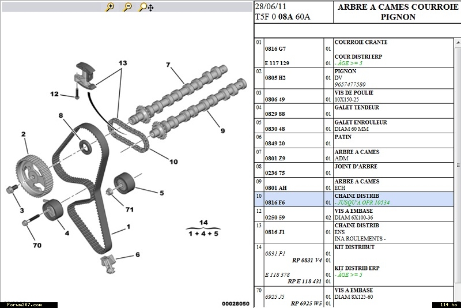Click callout 9 beside the lower camshaft
Screen dimensions: 461x308
pos(221,130)
